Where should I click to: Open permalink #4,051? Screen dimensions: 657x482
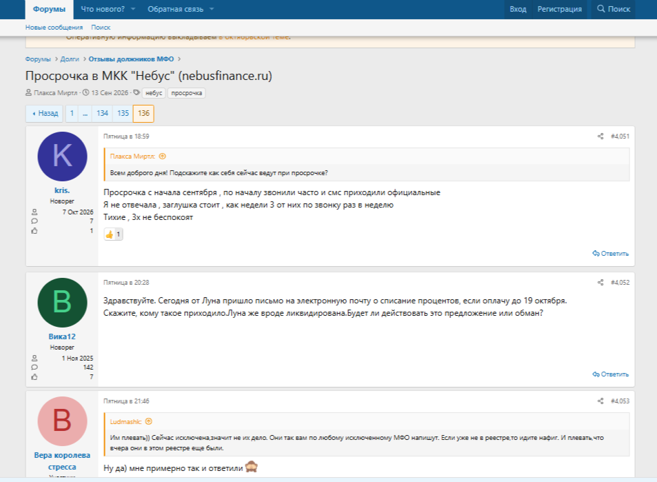coord(620,137)
